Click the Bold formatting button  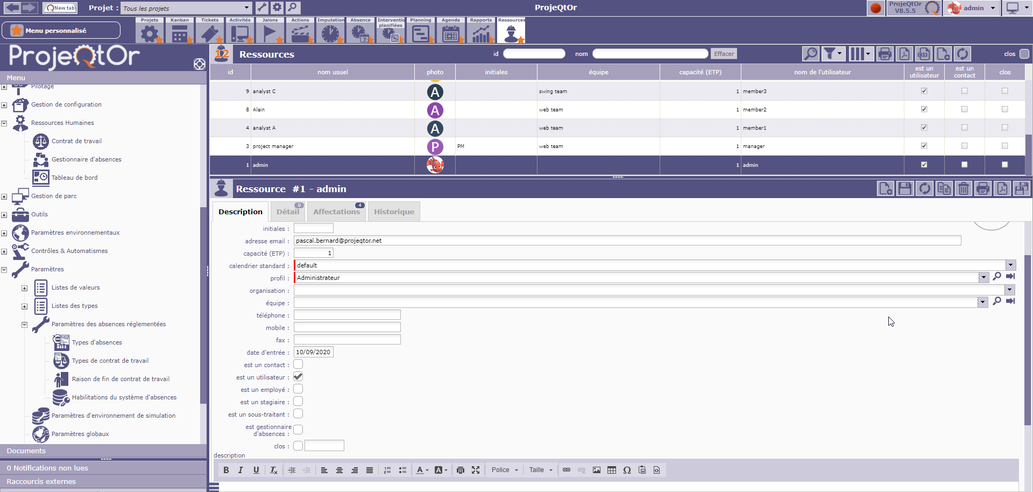pos(226,470)
